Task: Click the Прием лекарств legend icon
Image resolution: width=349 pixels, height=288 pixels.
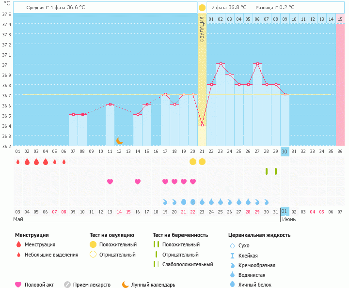Action: click(x=67, y=285)
